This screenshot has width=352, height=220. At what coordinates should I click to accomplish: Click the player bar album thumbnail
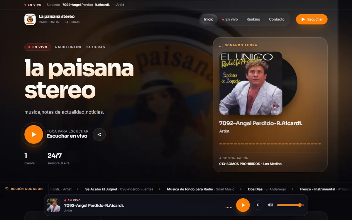tap(54, 205)
